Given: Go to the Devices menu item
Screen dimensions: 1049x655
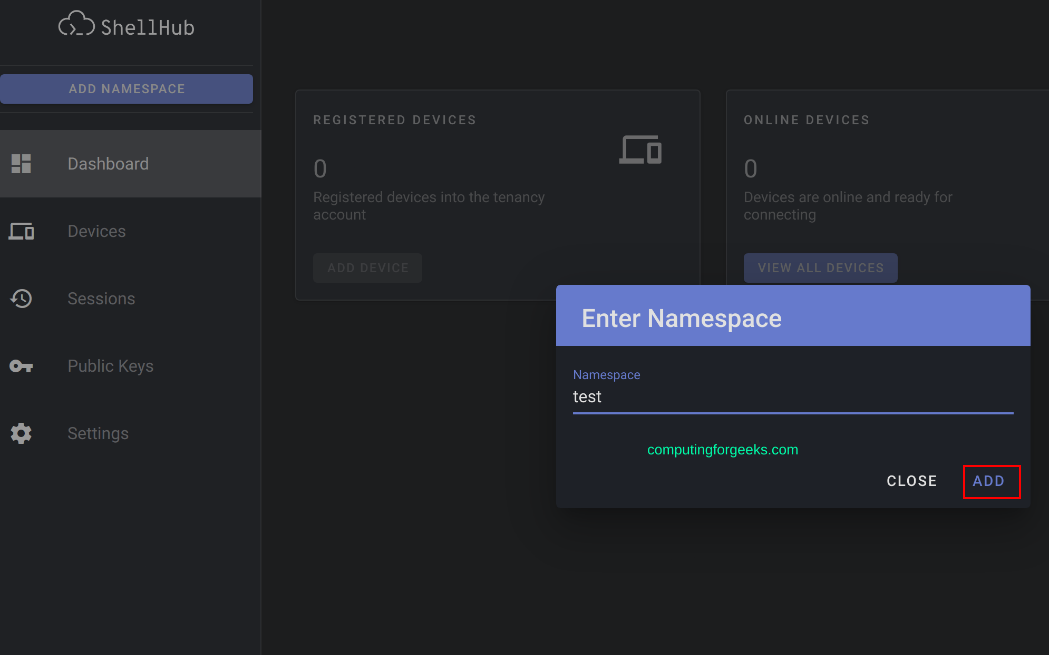Looking at the screenshot, I should 96,231.
